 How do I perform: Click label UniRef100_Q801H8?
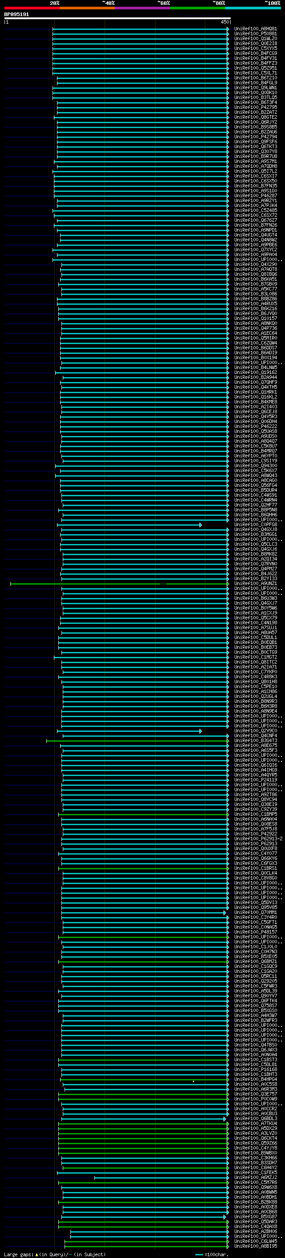click(255, 682)
